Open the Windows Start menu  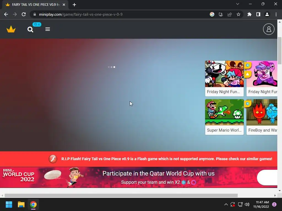pos(9,204)
